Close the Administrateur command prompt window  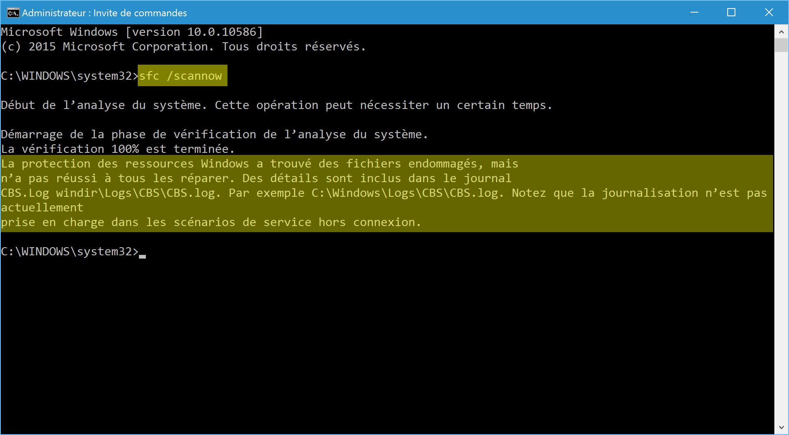tap(769, 13)
